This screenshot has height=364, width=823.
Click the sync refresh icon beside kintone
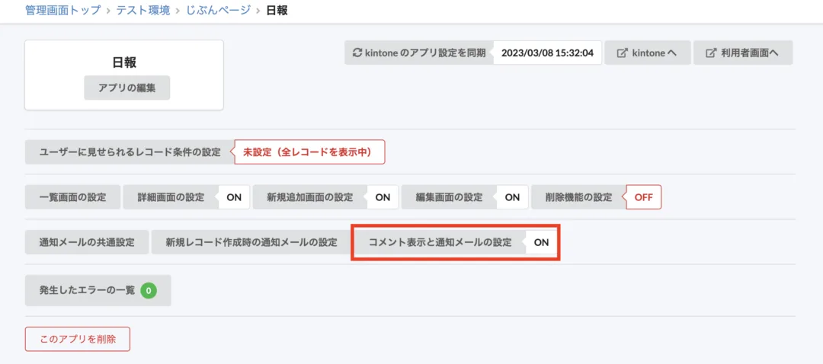357,53
